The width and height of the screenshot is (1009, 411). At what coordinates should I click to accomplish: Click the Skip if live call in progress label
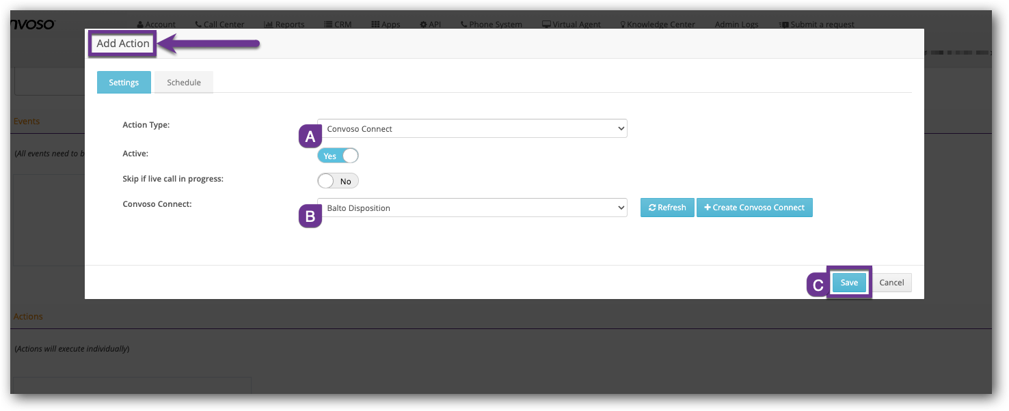pos(173,179)
